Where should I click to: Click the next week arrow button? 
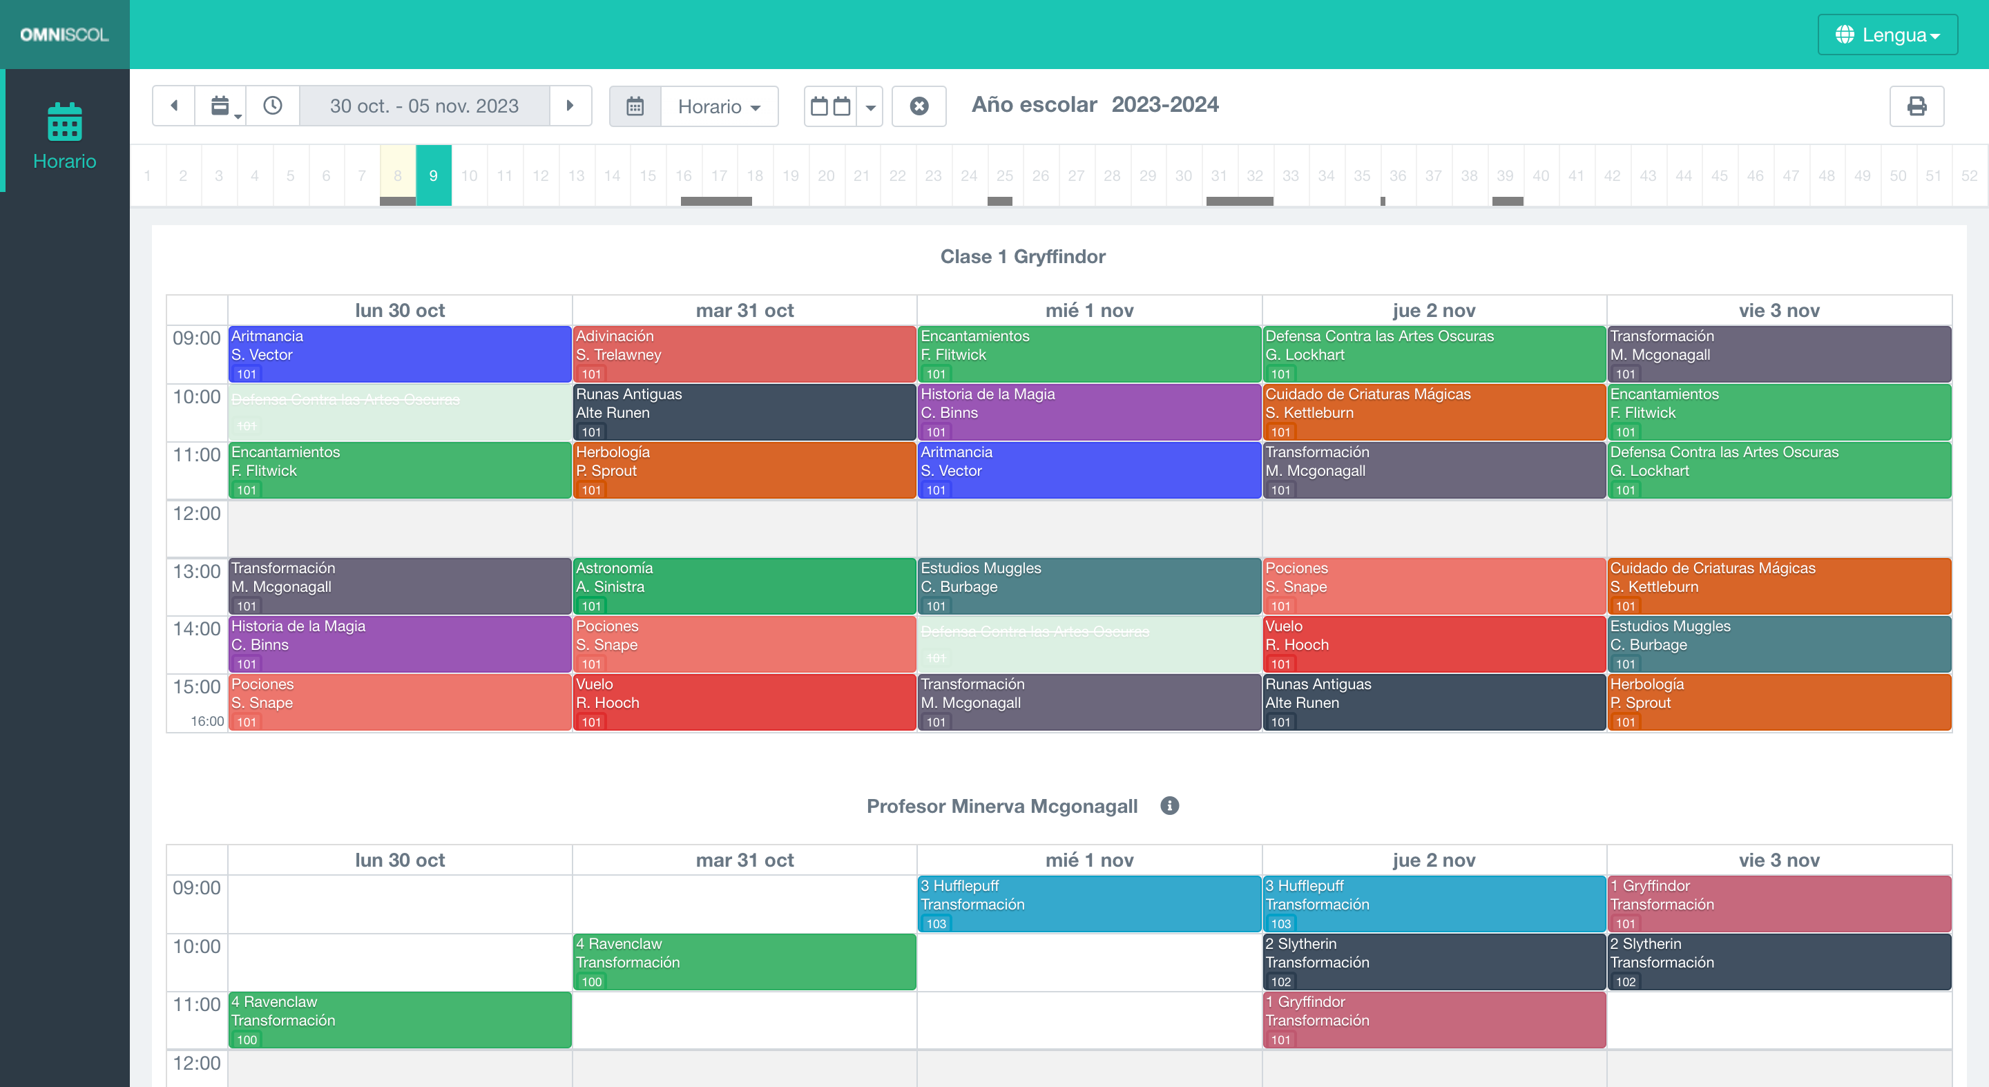pyautogui.click(x=570, y=106)
